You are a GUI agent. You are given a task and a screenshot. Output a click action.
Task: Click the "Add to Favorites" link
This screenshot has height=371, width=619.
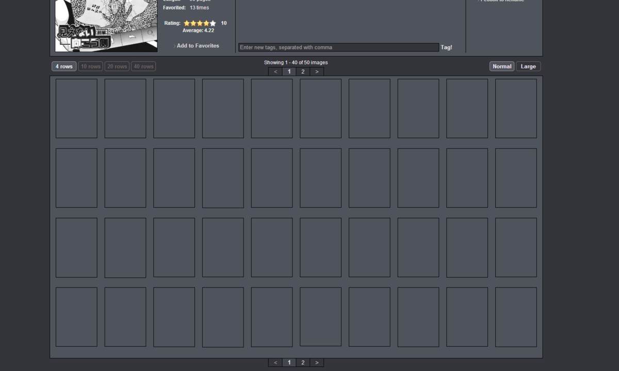(198, 46)
